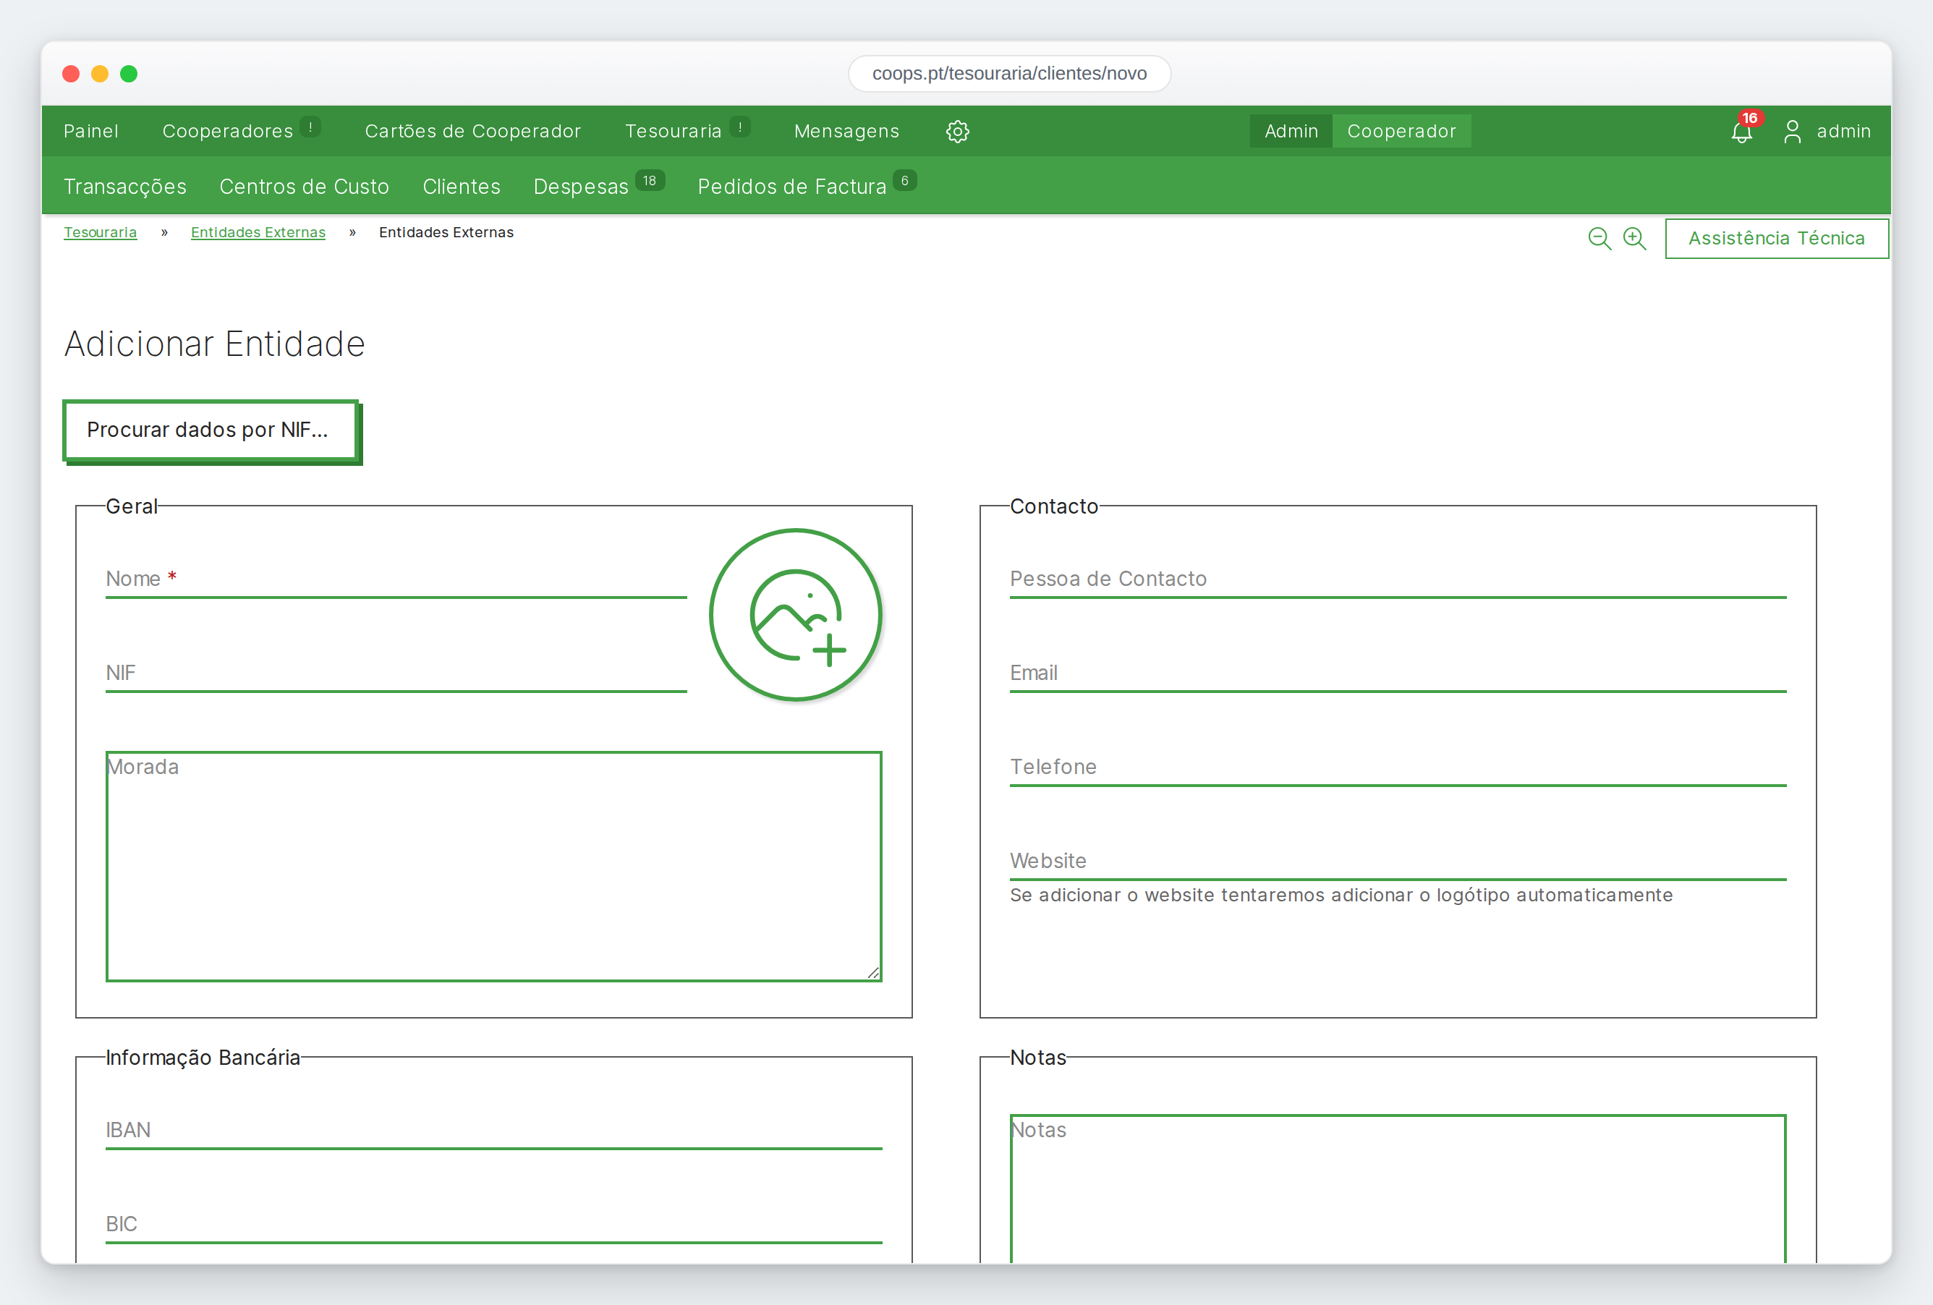1933x1305 pixels.
Task: Click the current Entidades Externas breadcrumb text
Action: [446, 232]
